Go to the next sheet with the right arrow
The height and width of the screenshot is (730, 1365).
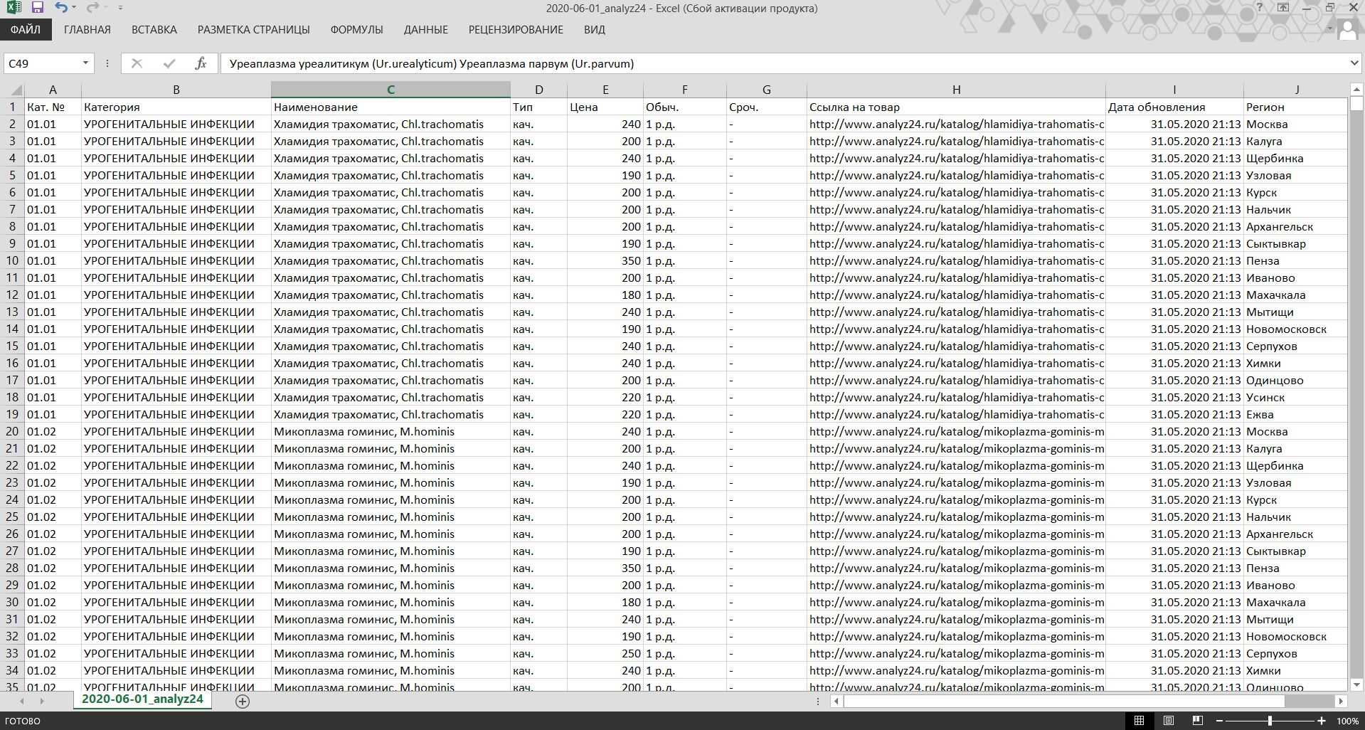[42, 701]
